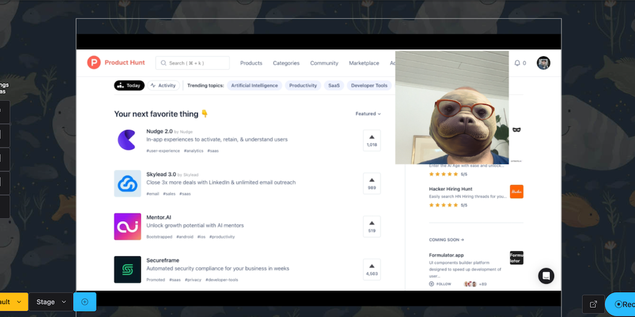This screenshot has width=635, height=317.
Task: Upvote Mentor.AI with 519 votes
Action: [372, 227]
